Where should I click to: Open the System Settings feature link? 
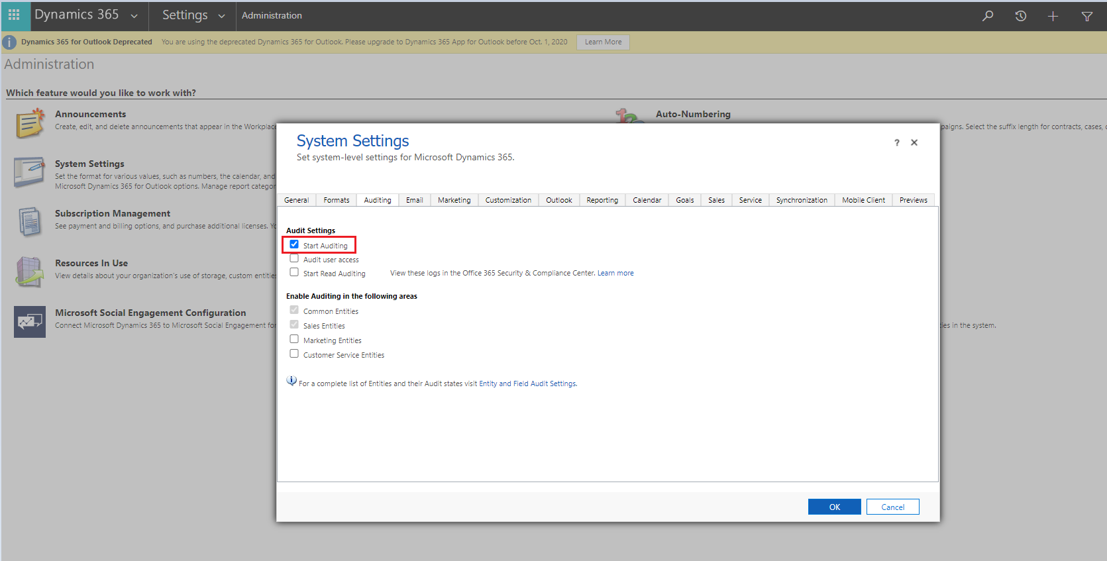tap(89, 164)
